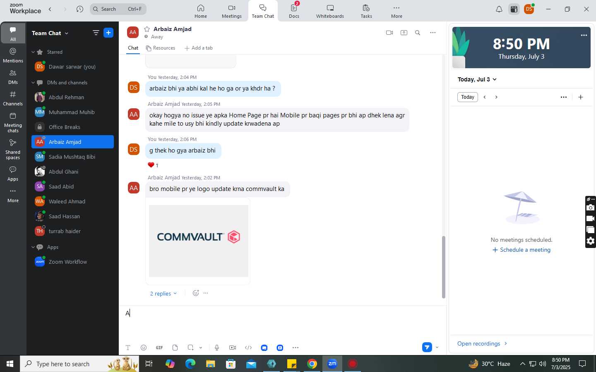Open the Commvault logo image
The height and width of the screenshot is (372, 596).
pos(199,241)
